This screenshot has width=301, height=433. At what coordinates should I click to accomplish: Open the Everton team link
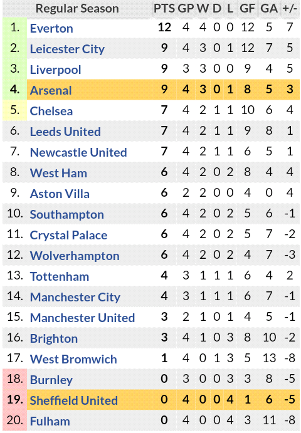point(51,28)
